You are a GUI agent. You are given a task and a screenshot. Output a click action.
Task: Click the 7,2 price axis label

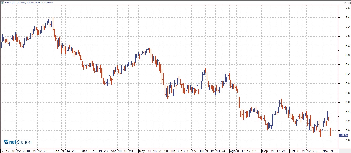pos(347,27)
